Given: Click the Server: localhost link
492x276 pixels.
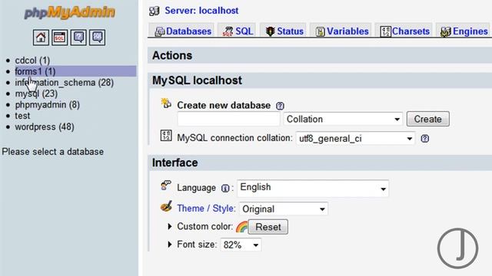Looking at the screenshot, I should (x=201, y=11).
